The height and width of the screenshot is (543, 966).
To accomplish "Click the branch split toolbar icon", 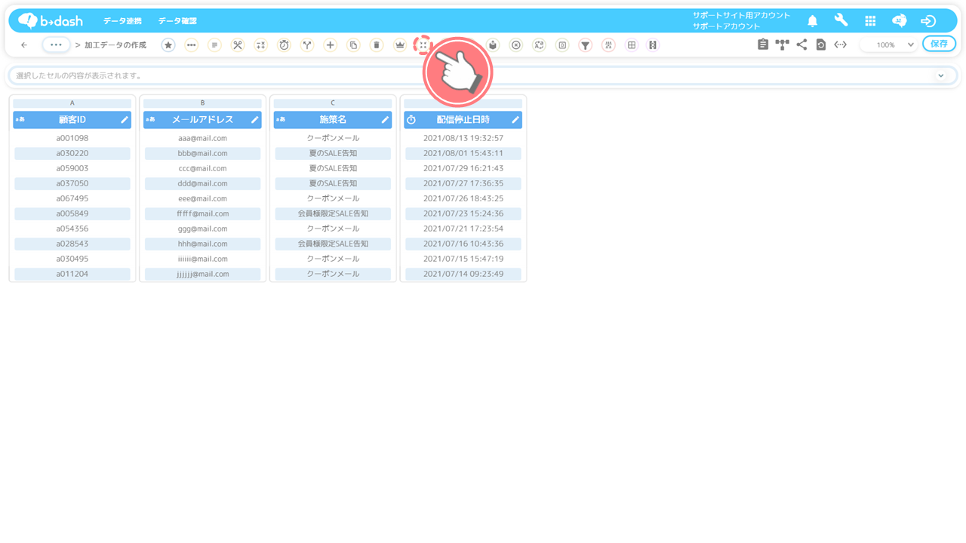I will click(307, 45).
